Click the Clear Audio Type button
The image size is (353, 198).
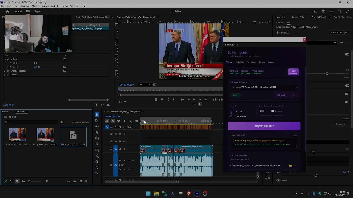coord(339,32)
